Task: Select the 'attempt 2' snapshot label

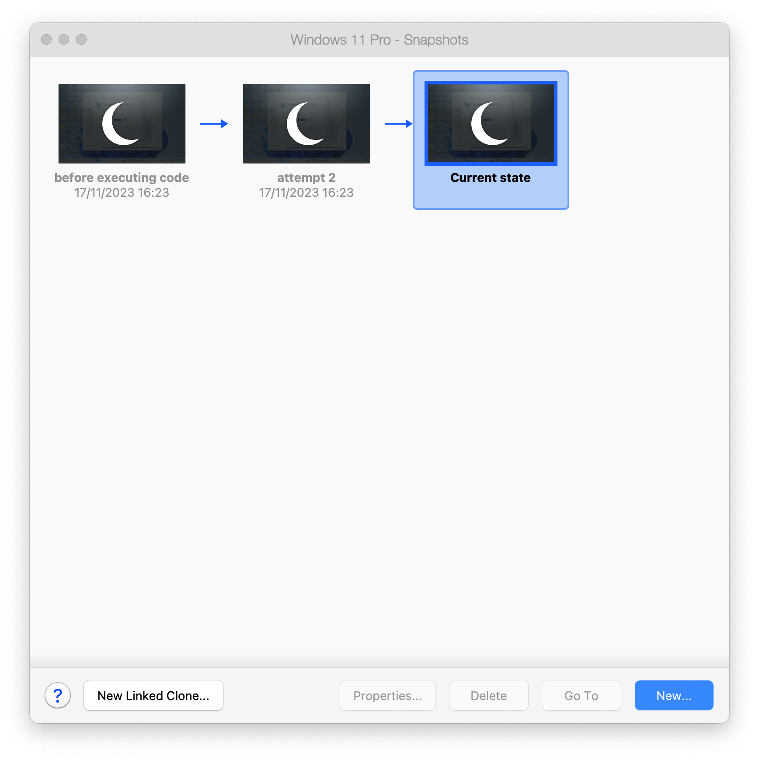Action: click(306, 178)
